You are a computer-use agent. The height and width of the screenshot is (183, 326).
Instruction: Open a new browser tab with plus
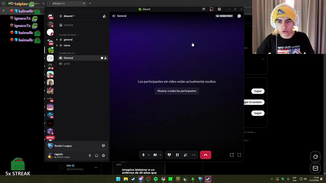tap(90, 3)
